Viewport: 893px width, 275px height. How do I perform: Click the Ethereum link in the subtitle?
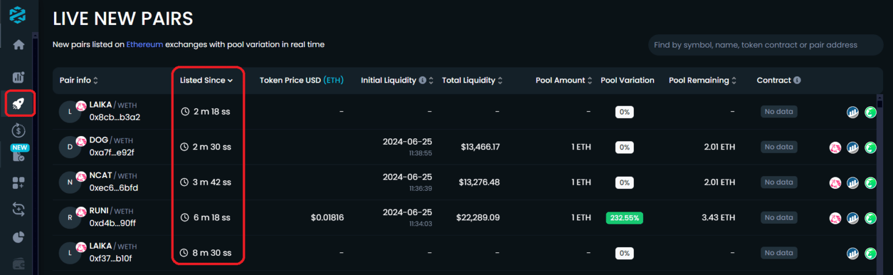(144, 44)
